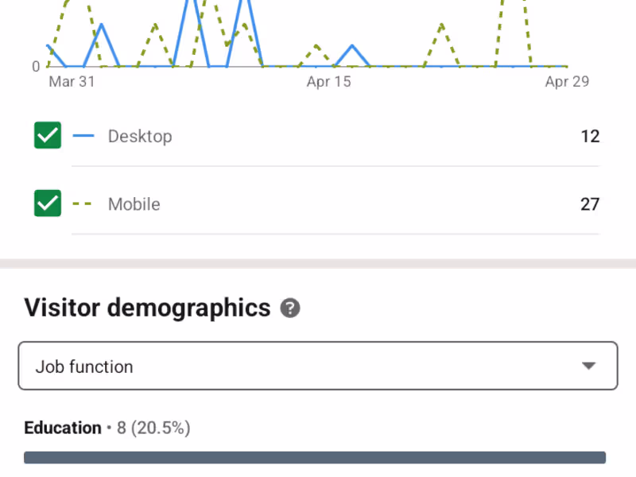Select the Desktop legend label
Screen dimensions: 636x477
tap(140, 137)
